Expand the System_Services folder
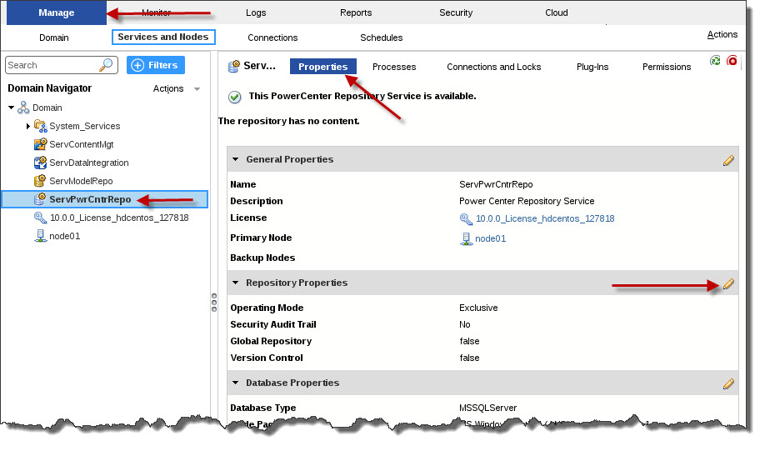 click(x=28, y=126)
